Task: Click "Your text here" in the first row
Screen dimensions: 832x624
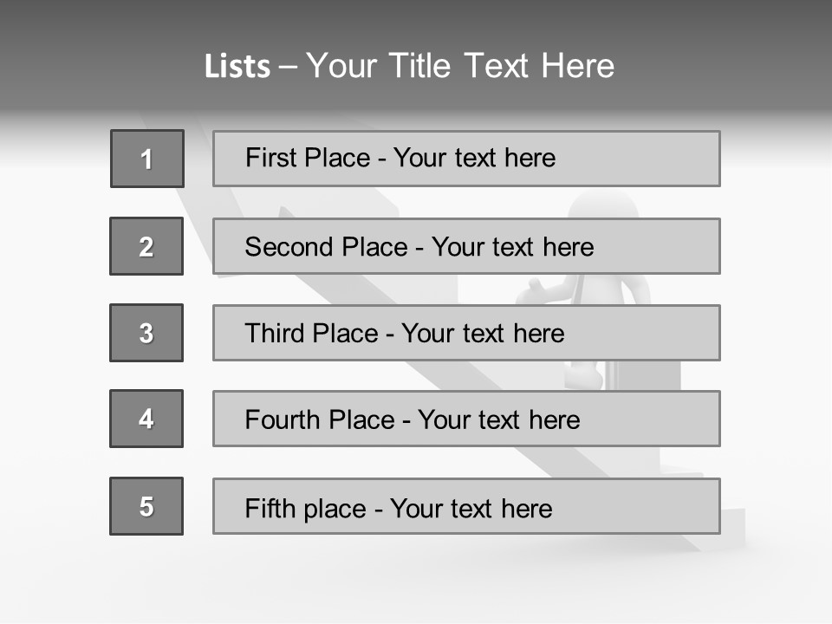Action: click(474, 158)
